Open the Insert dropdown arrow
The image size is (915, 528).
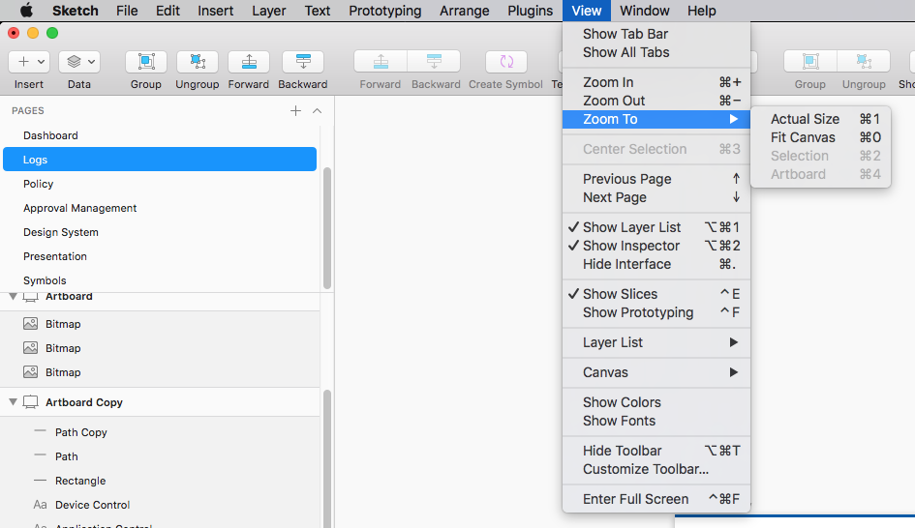coord(41,61)
